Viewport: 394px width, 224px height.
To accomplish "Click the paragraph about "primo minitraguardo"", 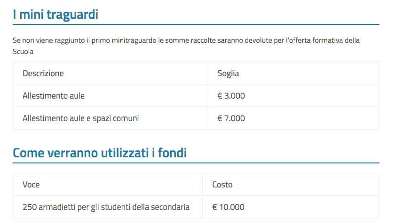I will [186, 46].
